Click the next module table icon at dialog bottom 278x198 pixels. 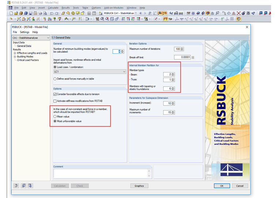click(x=30, y=186)
